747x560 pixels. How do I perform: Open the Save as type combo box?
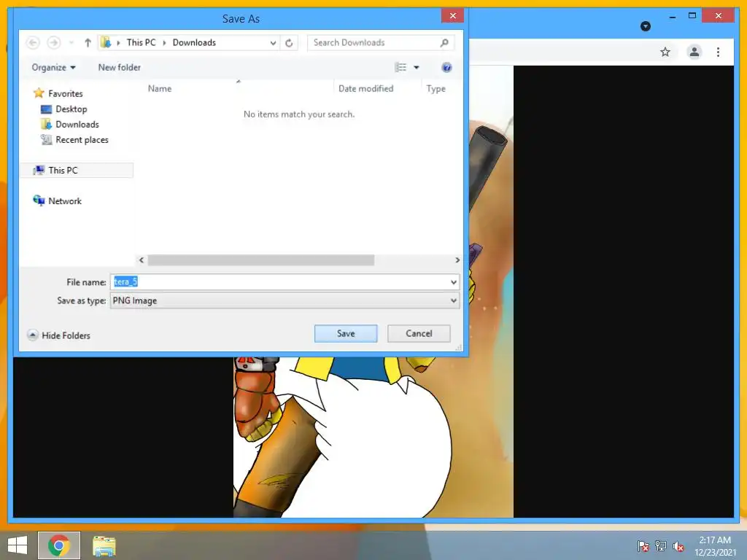[x=285, y=300]
